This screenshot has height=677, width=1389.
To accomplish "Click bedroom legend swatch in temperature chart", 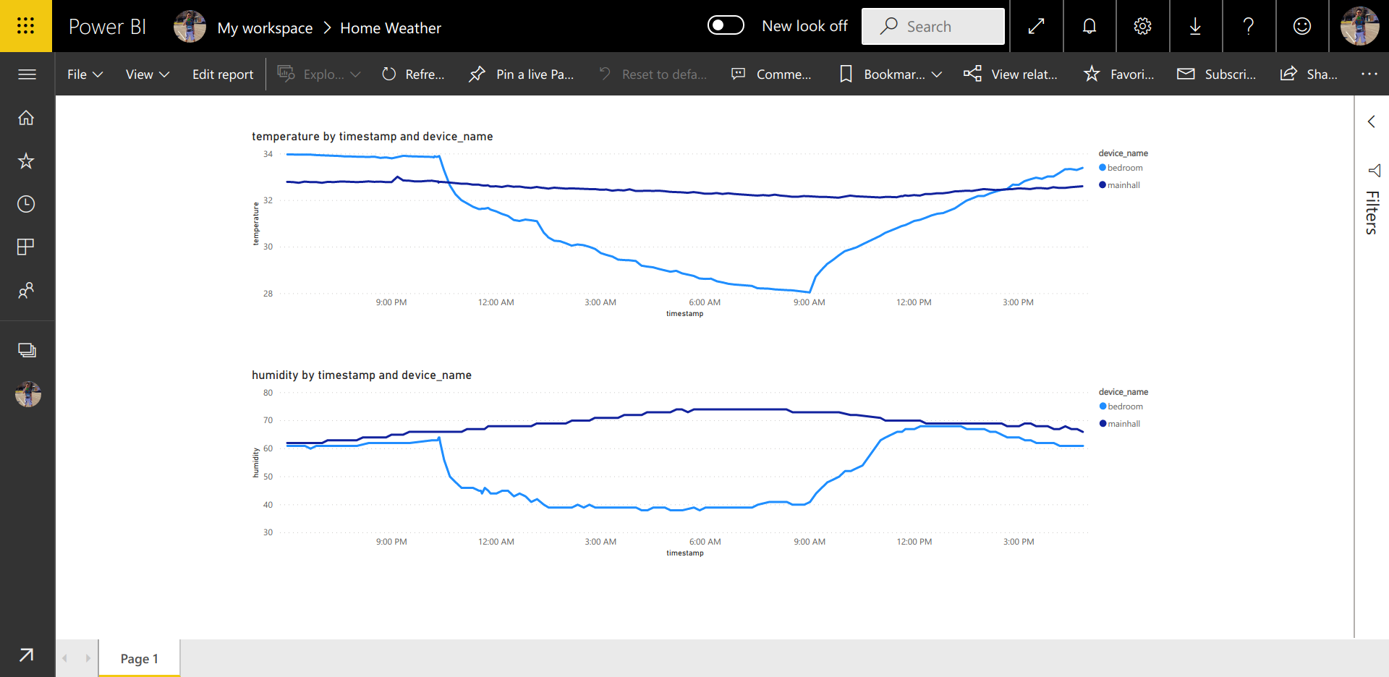I will pos(1103,167).
